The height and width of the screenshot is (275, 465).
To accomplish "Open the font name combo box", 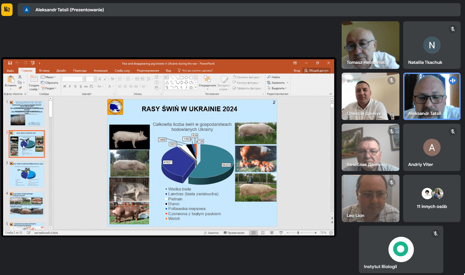I will coord(74,79).
